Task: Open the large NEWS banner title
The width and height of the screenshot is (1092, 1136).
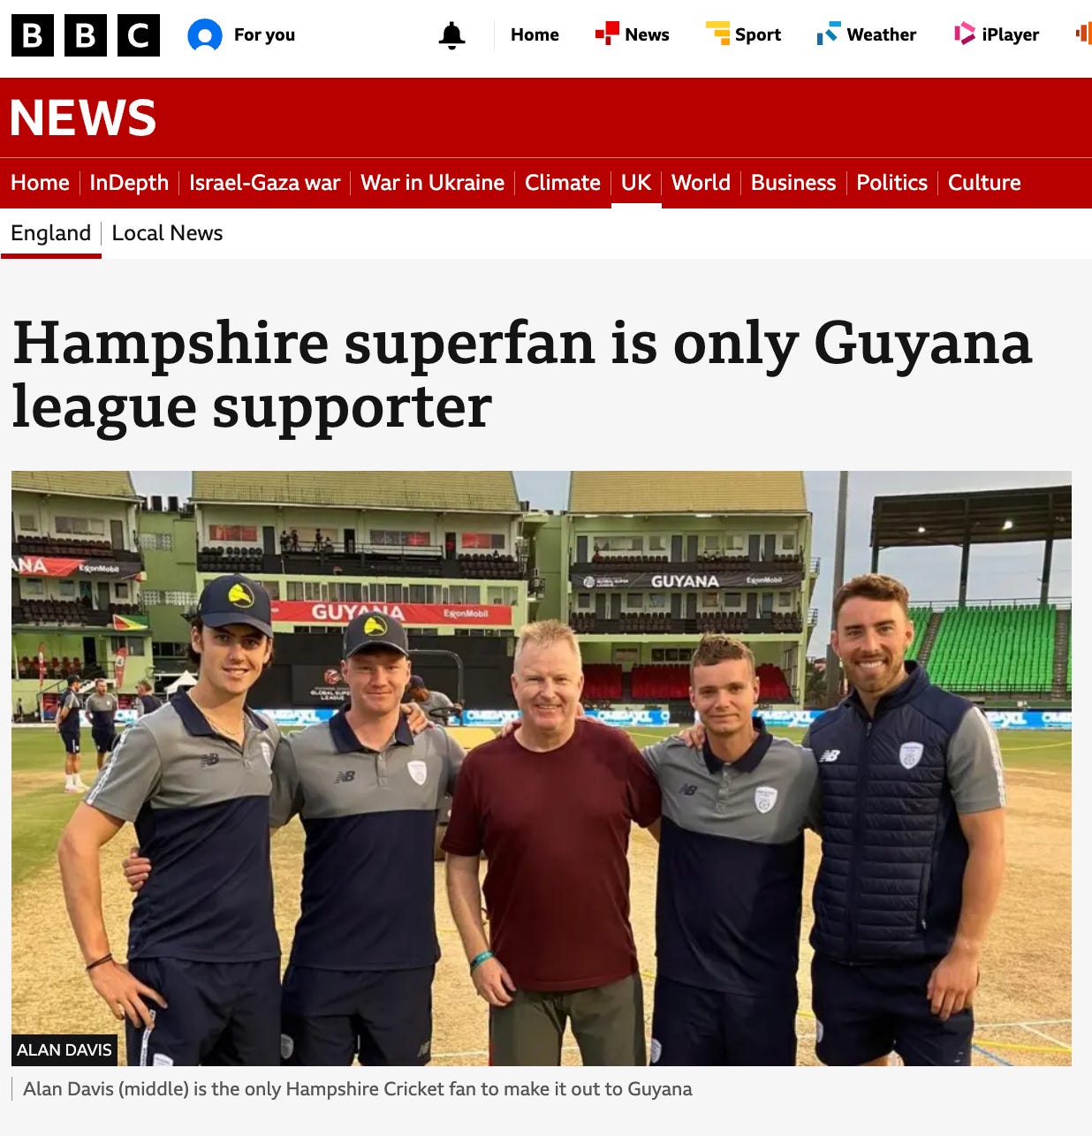Action: coord(83,117)
